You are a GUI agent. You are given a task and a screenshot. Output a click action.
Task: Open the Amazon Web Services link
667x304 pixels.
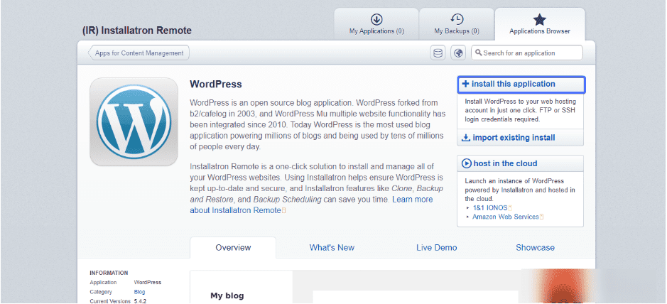[x=505, y=217]
